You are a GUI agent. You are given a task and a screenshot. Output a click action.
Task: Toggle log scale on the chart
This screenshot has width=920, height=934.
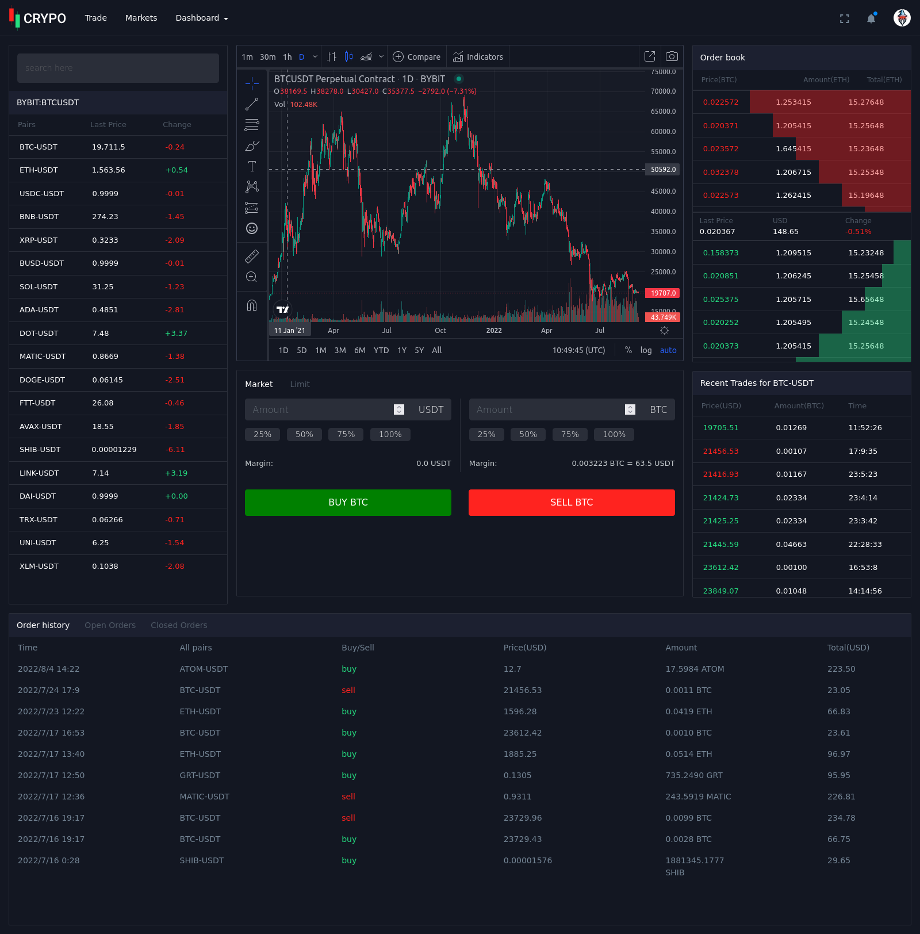coord(646,350)
